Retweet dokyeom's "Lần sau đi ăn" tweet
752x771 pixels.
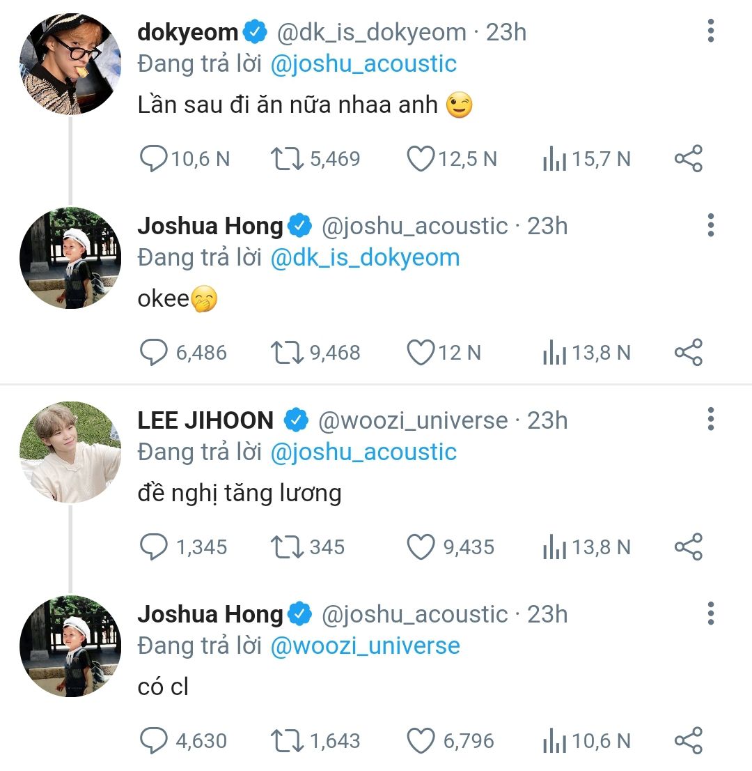point(285,159)
